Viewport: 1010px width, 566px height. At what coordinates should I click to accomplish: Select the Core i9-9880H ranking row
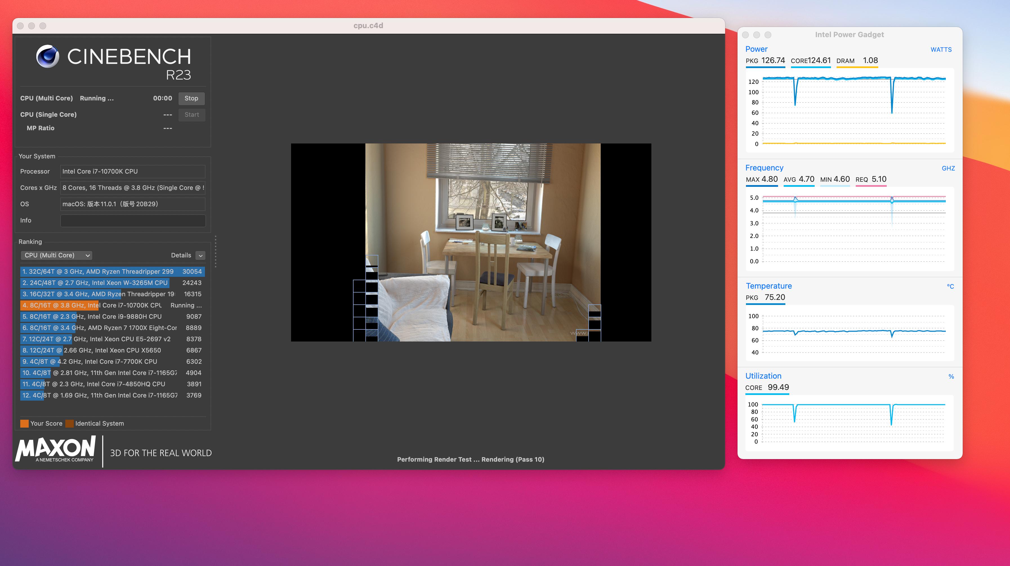[x=112, y=316]
